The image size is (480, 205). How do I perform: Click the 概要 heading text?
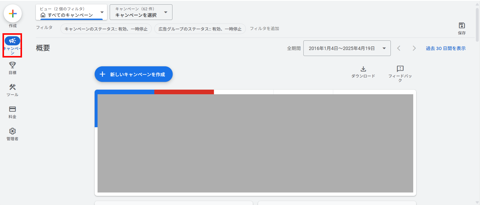(x=43, y=48)
